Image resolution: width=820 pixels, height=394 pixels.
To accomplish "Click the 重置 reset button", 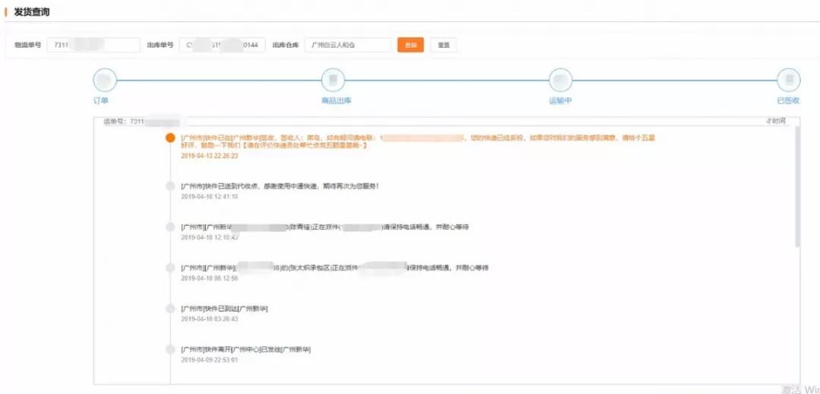I will point(443,45).
